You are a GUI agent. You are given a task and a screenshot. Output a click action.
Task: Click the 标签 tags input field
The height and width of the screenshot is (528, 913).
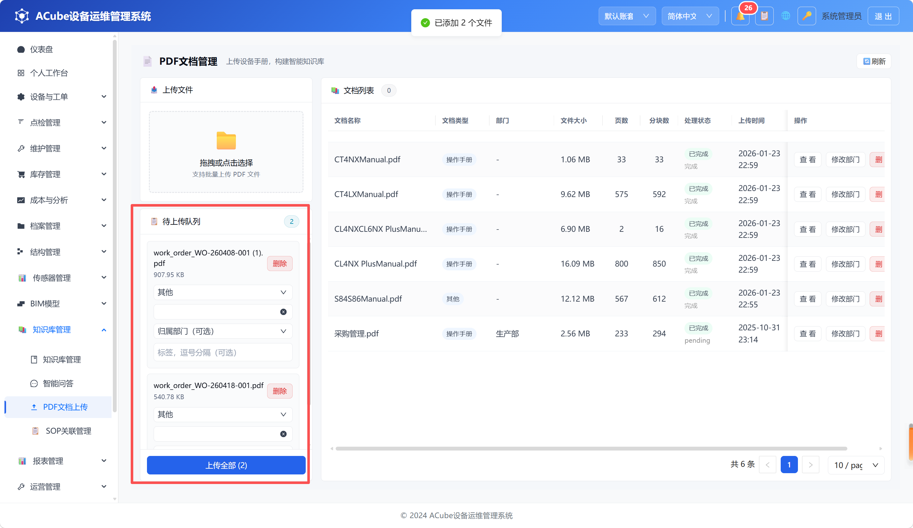tap(223, 352)
